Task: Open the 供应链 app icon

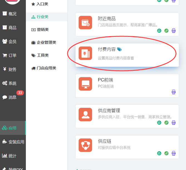Action: pyautogui.click(x=85, y=145)
